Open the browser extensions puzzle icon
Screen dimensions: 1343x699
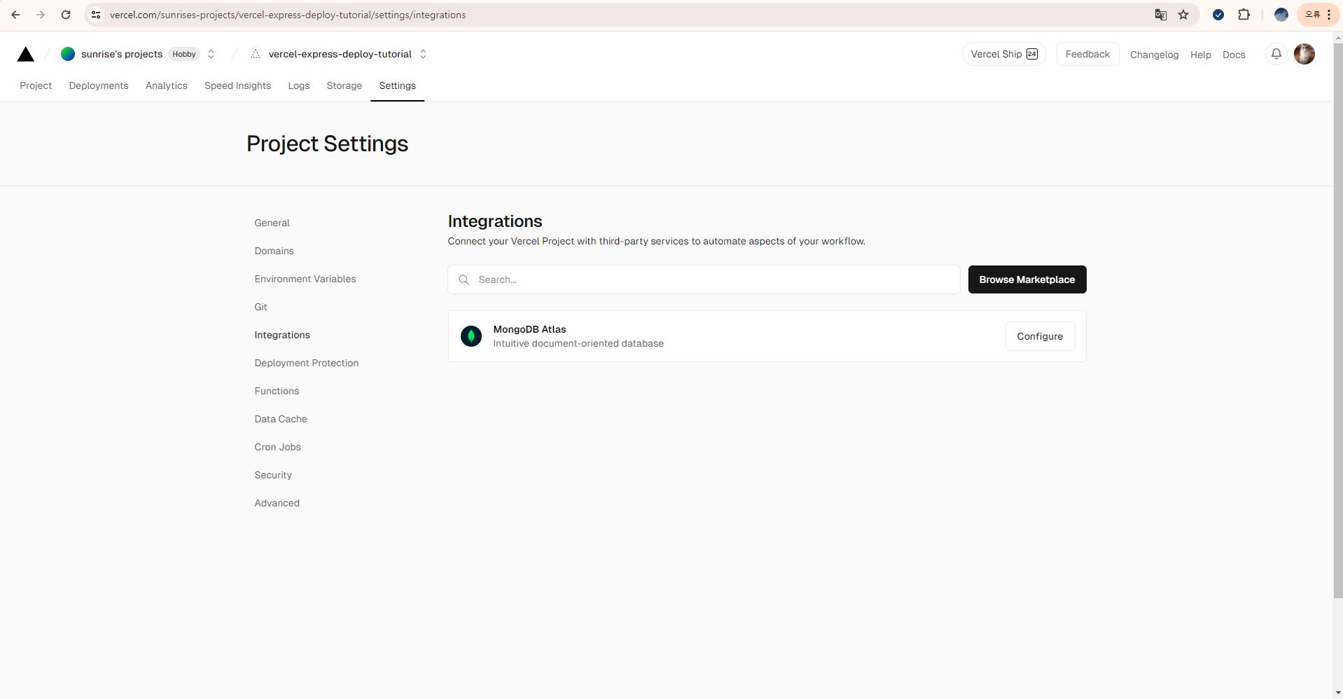coord(1244,15)
